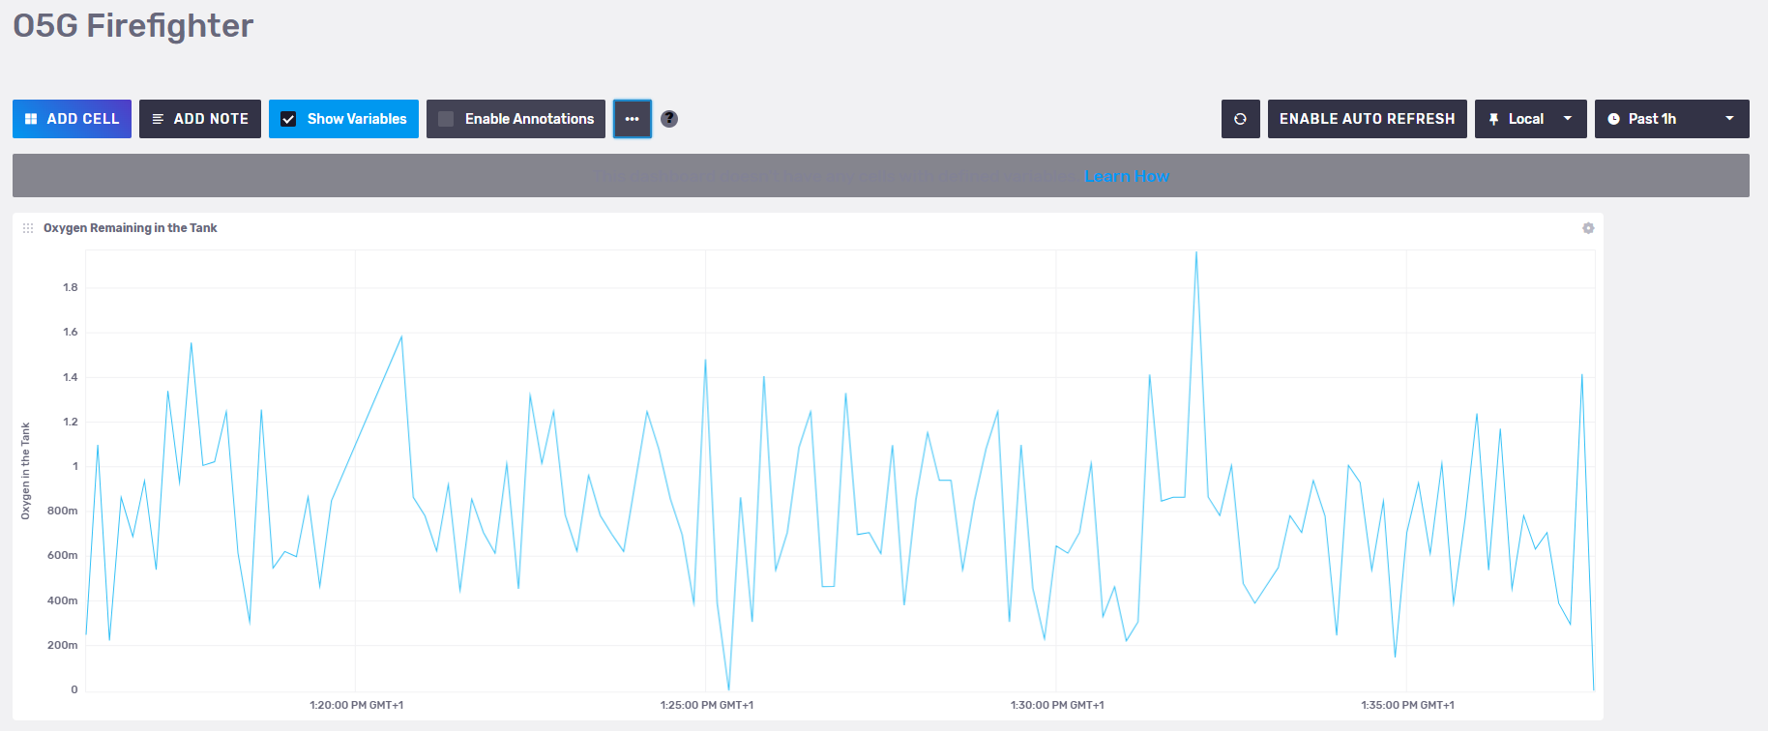Enable the Annotations checkbox

446,119
